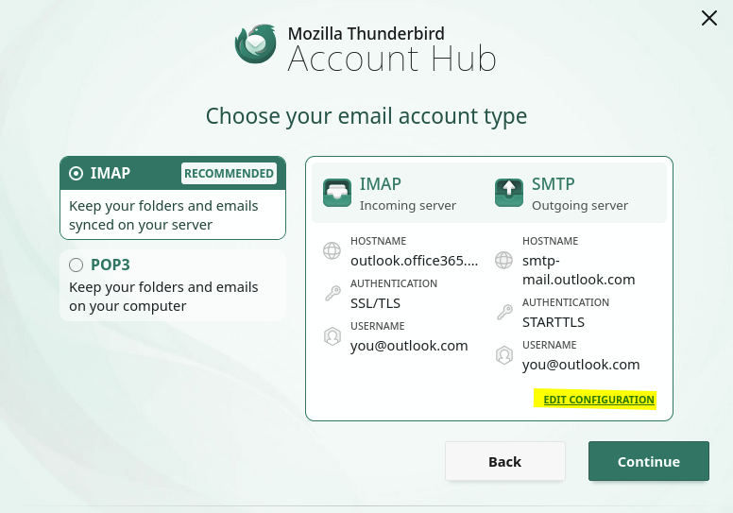Select the IMAP radio button
Viewport: 733px width, 513px height.
(x=77, y=174)
